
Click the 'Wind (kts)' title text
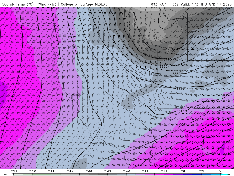click(x=47, y=4)
